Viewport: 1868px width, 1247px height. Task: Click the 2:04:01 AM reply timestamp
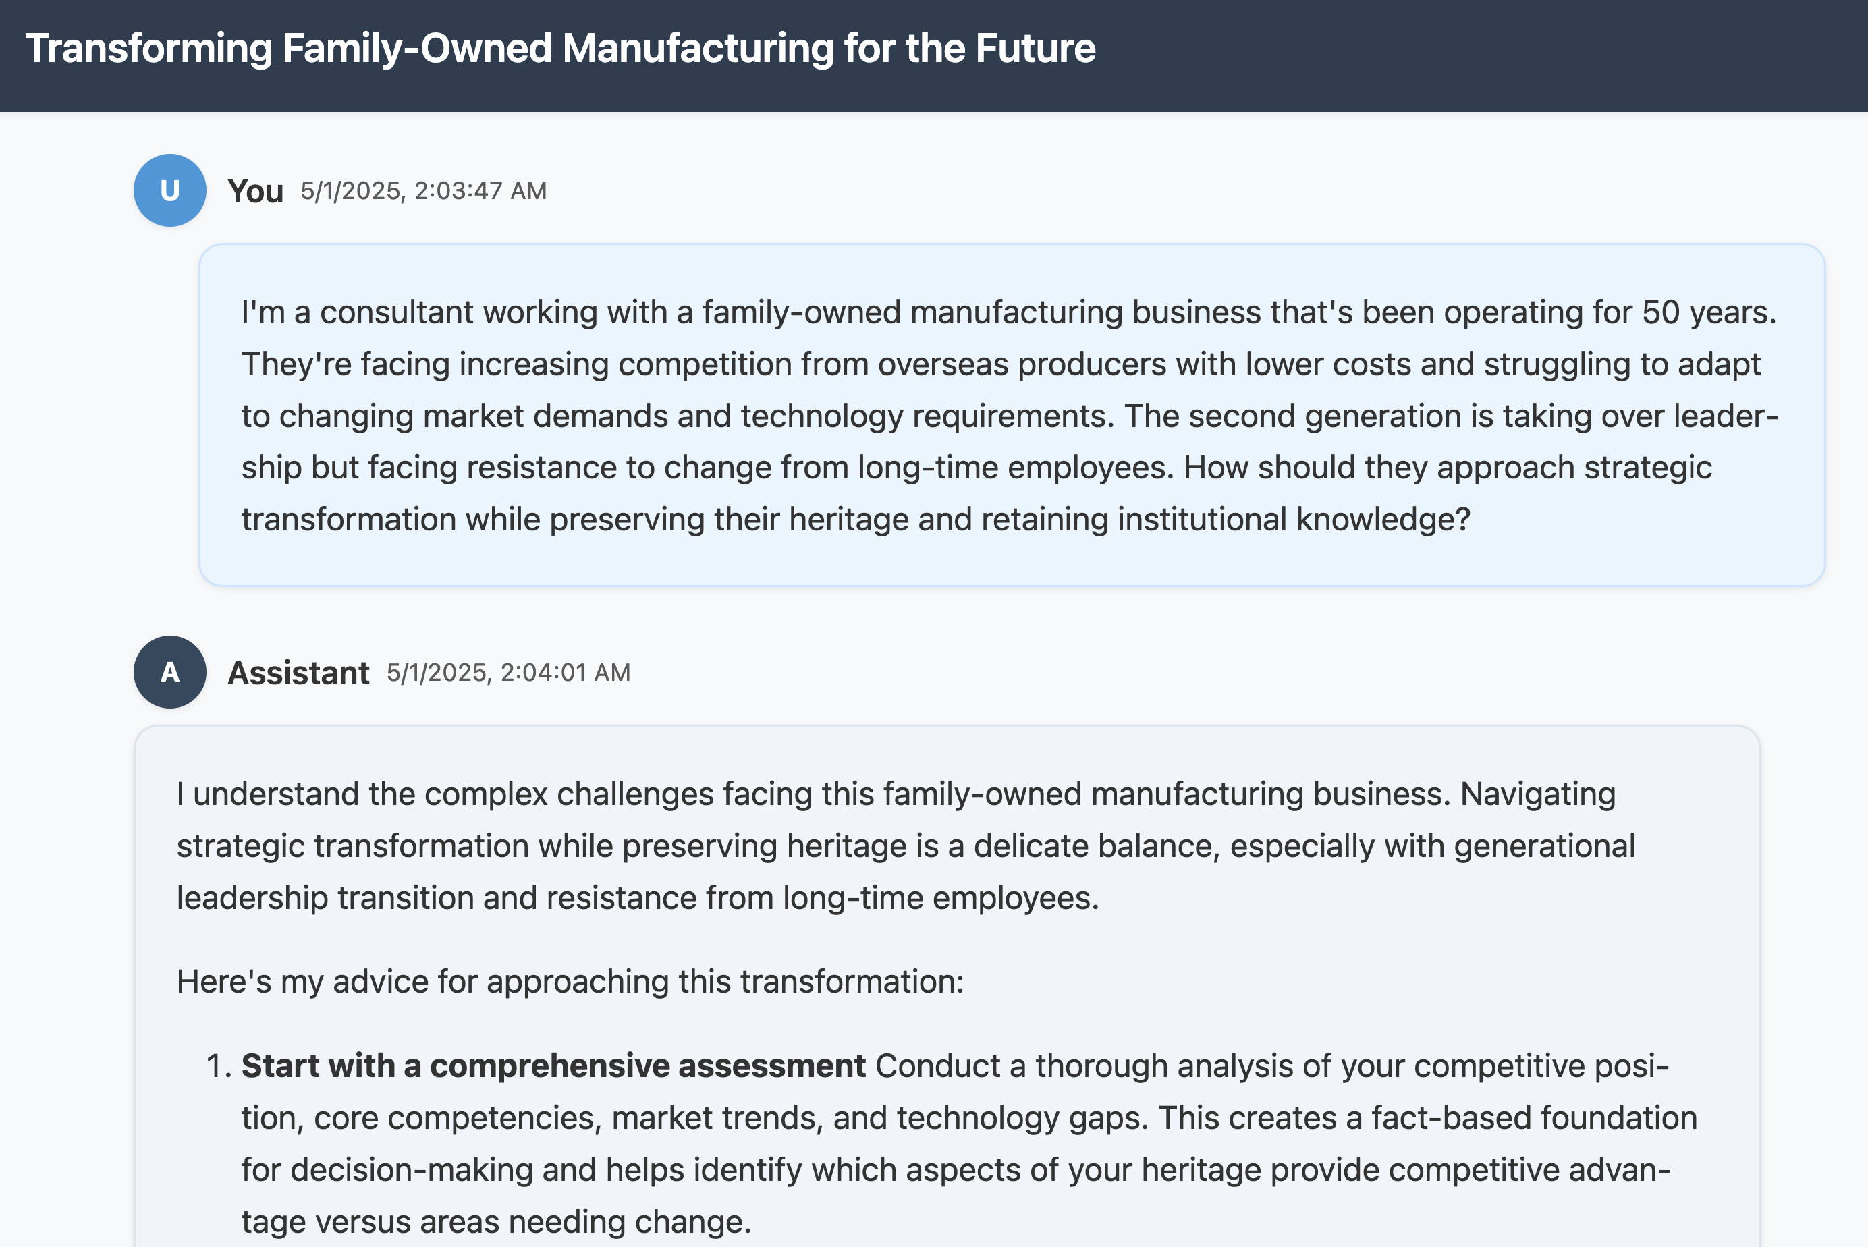[x=508, y=673]
